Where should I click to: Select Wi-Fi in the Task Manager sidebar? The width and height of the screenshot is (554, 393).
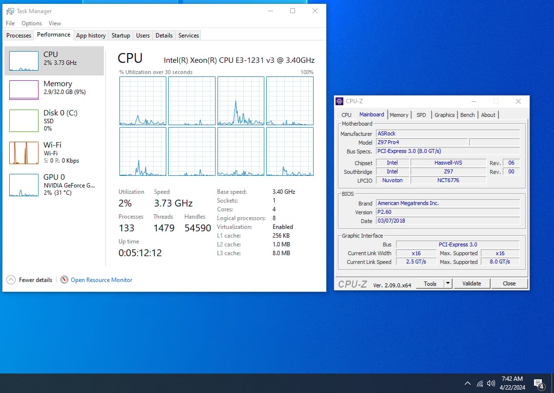click(x=54, y=152)
